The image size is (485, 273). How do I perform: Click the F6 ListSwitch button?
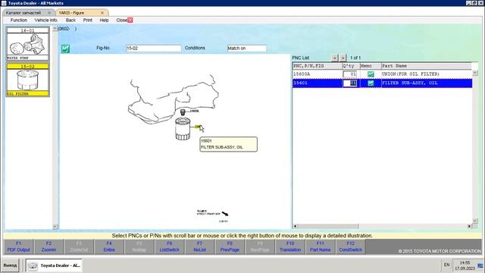pyautogui.click(x=170, y=246)
